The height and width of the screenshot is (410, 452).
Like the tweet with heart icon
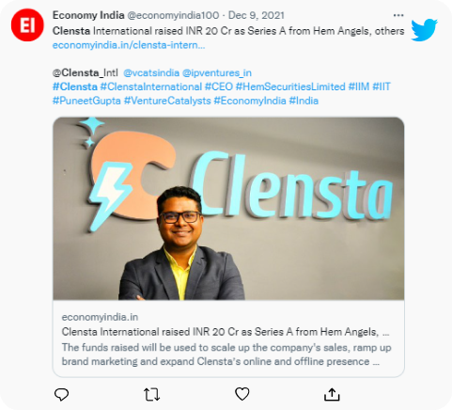point(242,394)
